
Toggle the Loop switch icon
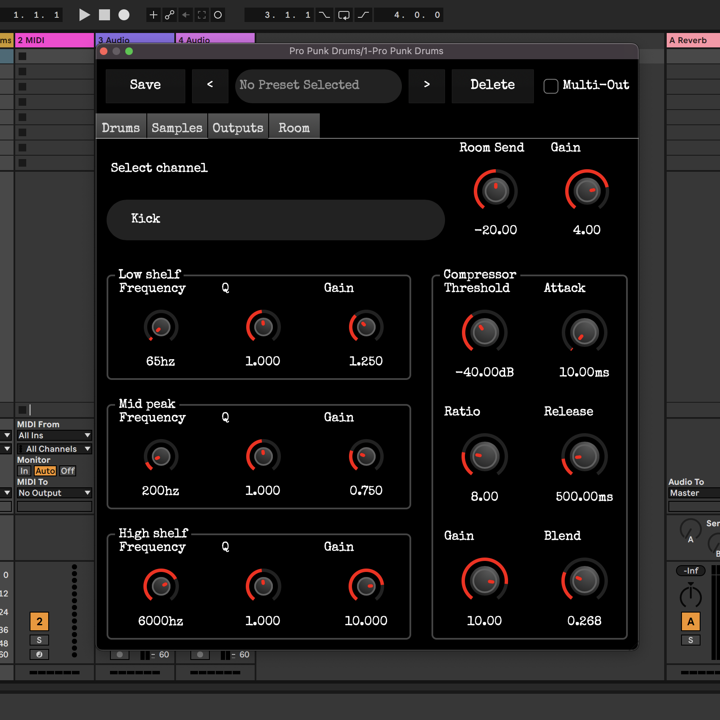[344, 15]
